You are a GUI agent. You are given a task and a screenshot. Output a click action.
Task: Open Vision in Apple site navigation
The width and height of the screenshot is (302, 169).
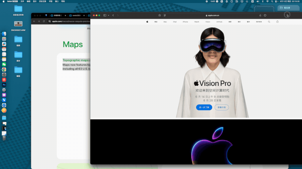(208, 22)
